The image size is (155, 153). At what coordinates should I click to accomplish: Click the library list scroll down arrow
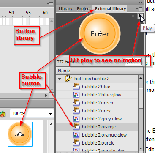141,148
